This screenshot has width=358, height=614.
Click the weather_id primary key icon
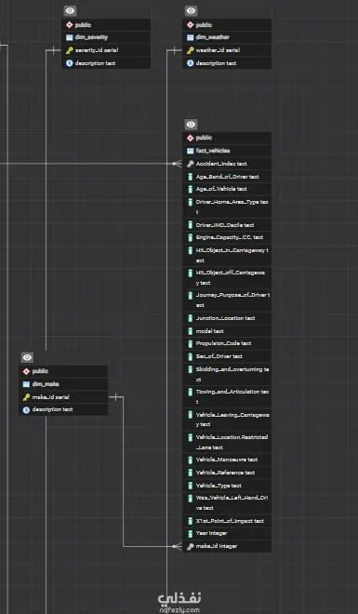[x=190, y=50]
